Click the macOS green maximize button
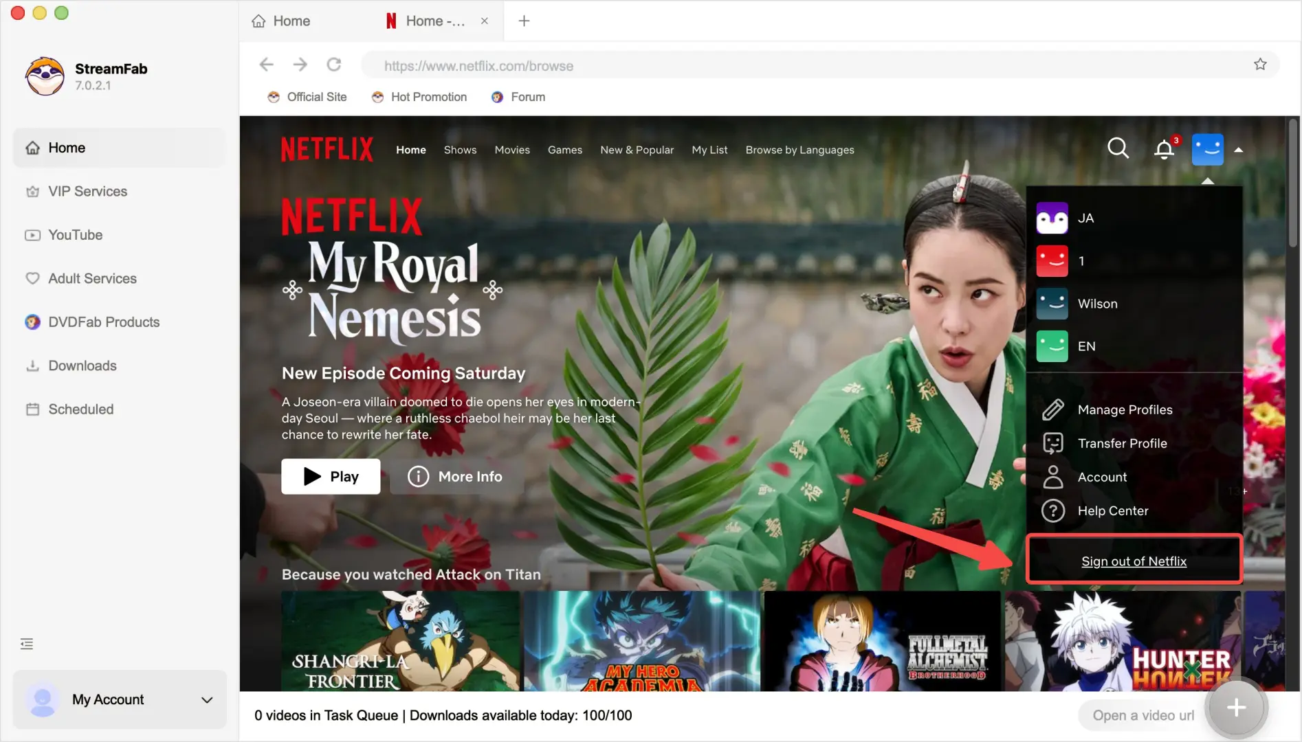Image resolution: width=1302 pixels, height=742 pixels. tap(62, 13)
